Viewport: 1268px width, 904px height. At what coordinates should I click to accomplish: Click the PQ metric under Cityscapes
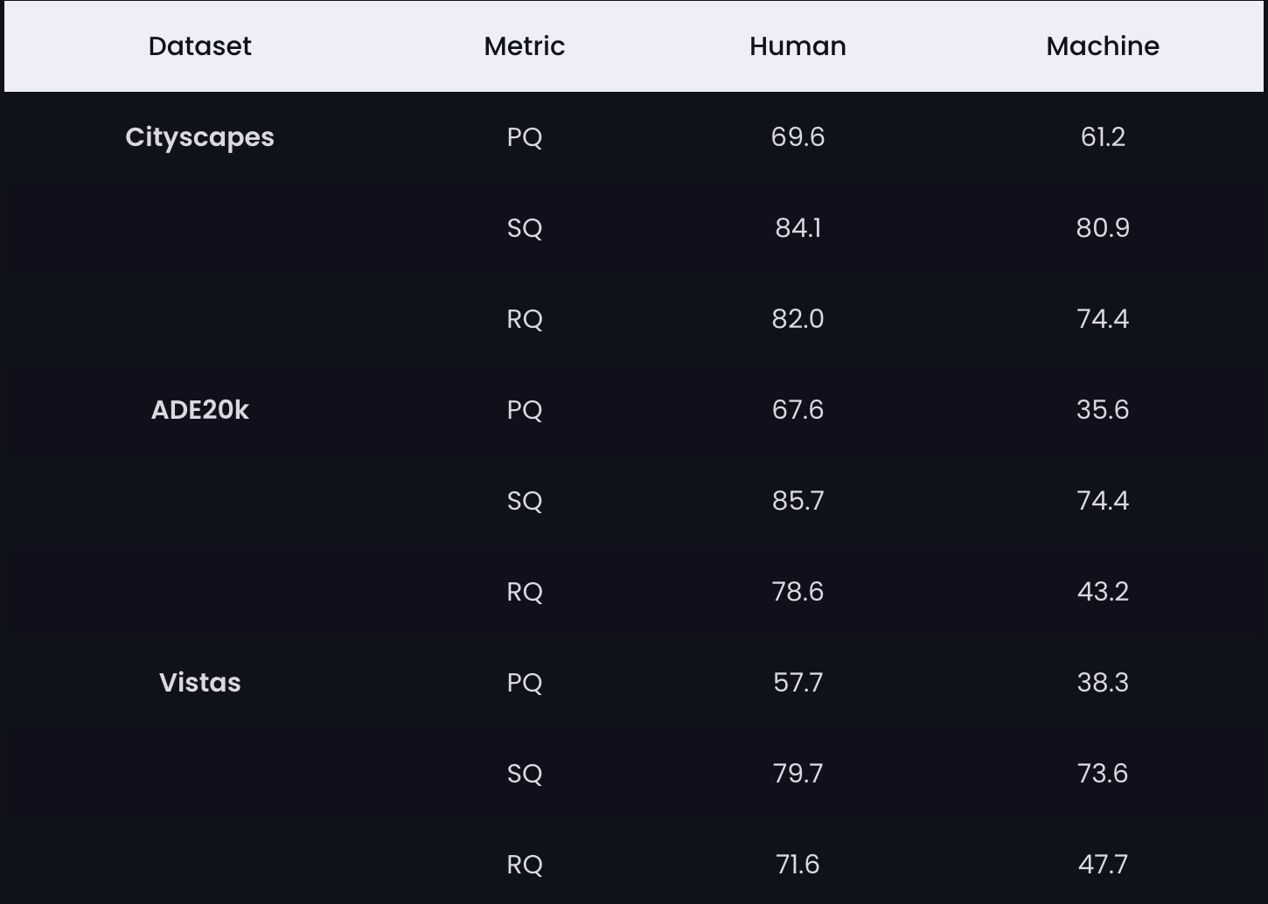[x=524, y=136]
